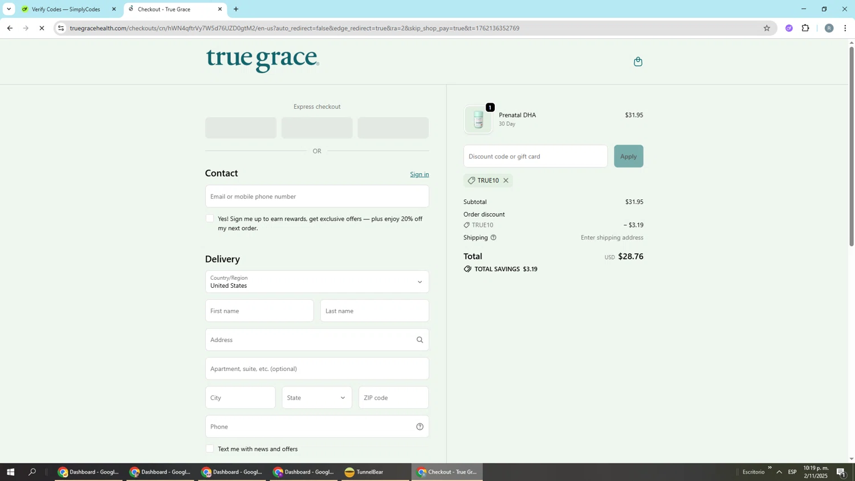855x481 pixels.
Task: Stop loading the page
Action: click(42, 28)
